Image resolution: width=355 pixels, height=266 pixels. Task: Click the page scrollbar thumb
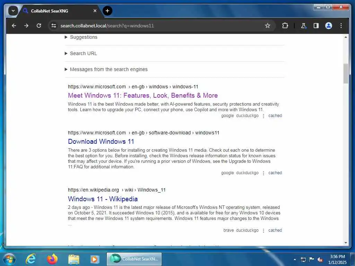pos(346,74)
